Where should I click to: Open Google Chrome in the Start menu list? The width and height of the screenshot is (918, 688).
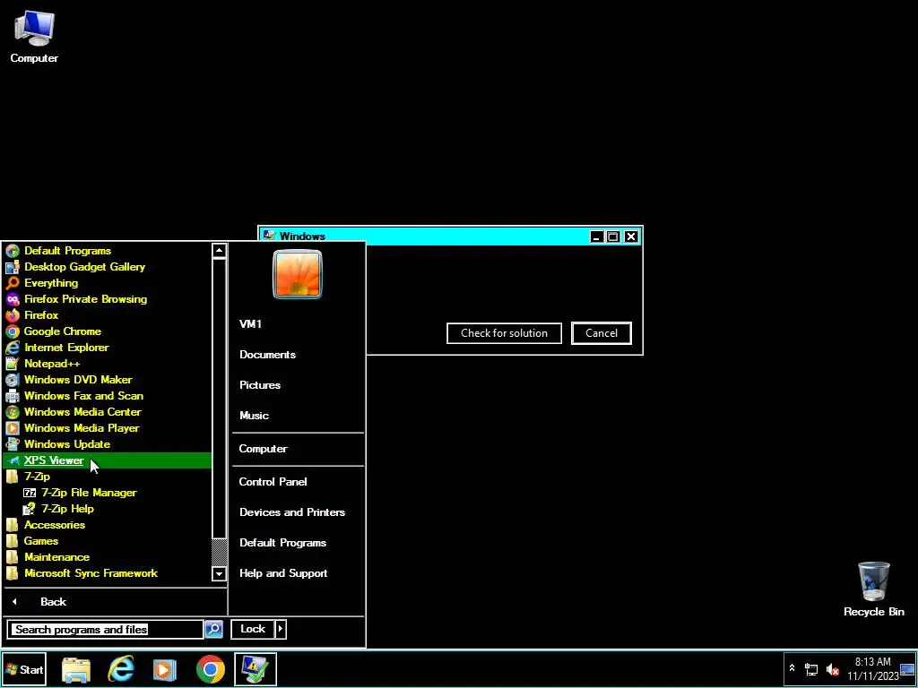pyautogui.click(x=108, y=331)
